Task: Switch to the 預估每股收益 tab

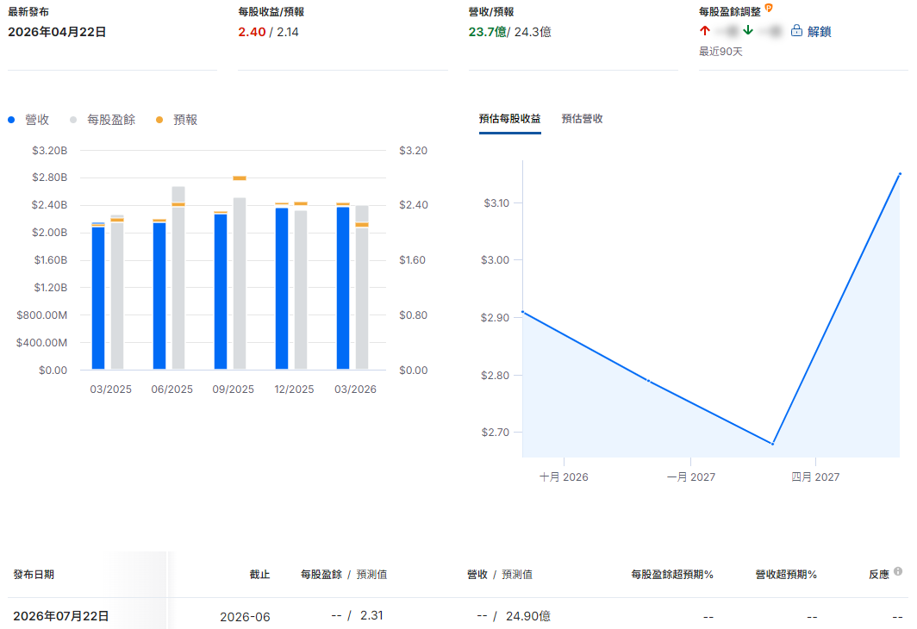Action: coord(509,119)
